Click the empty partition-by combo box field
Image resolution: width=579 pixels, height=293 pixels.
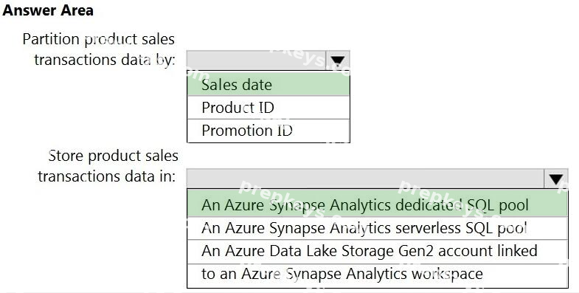point(257,61)
